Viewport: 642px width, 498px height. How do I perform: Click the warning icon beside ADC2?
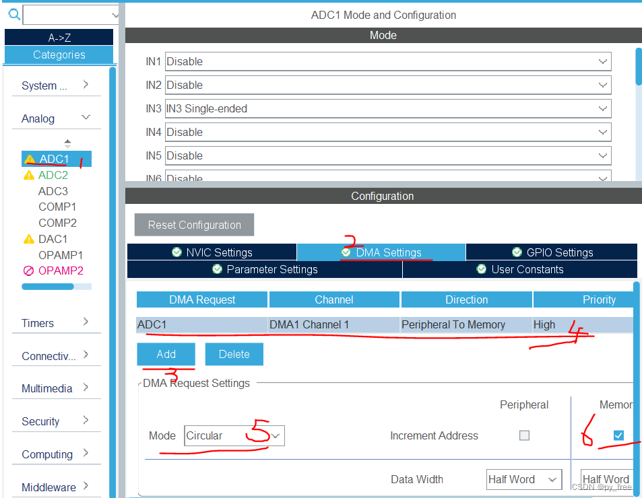[30, 175]
